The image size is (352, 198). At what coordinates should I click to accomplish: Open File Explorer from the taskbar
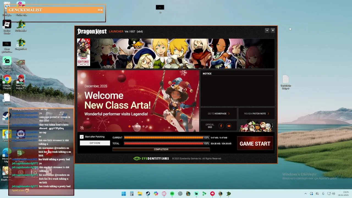pos(140,194)
